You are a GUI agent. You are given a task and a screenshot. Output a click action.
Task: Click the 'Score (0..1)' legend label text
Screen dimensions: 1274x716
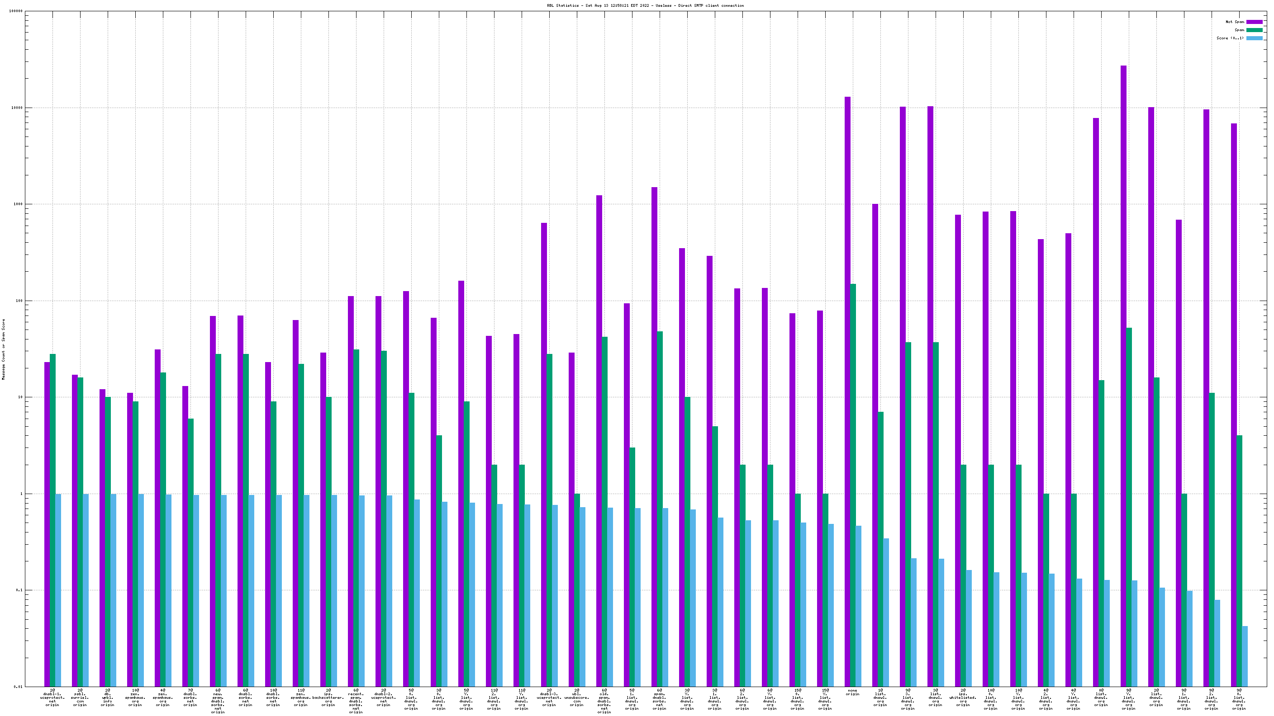(x=1230, y=38)
